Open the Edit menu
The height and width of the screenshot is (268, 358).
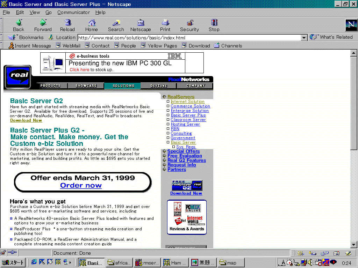pyautogui.click(x=20, y=12)
